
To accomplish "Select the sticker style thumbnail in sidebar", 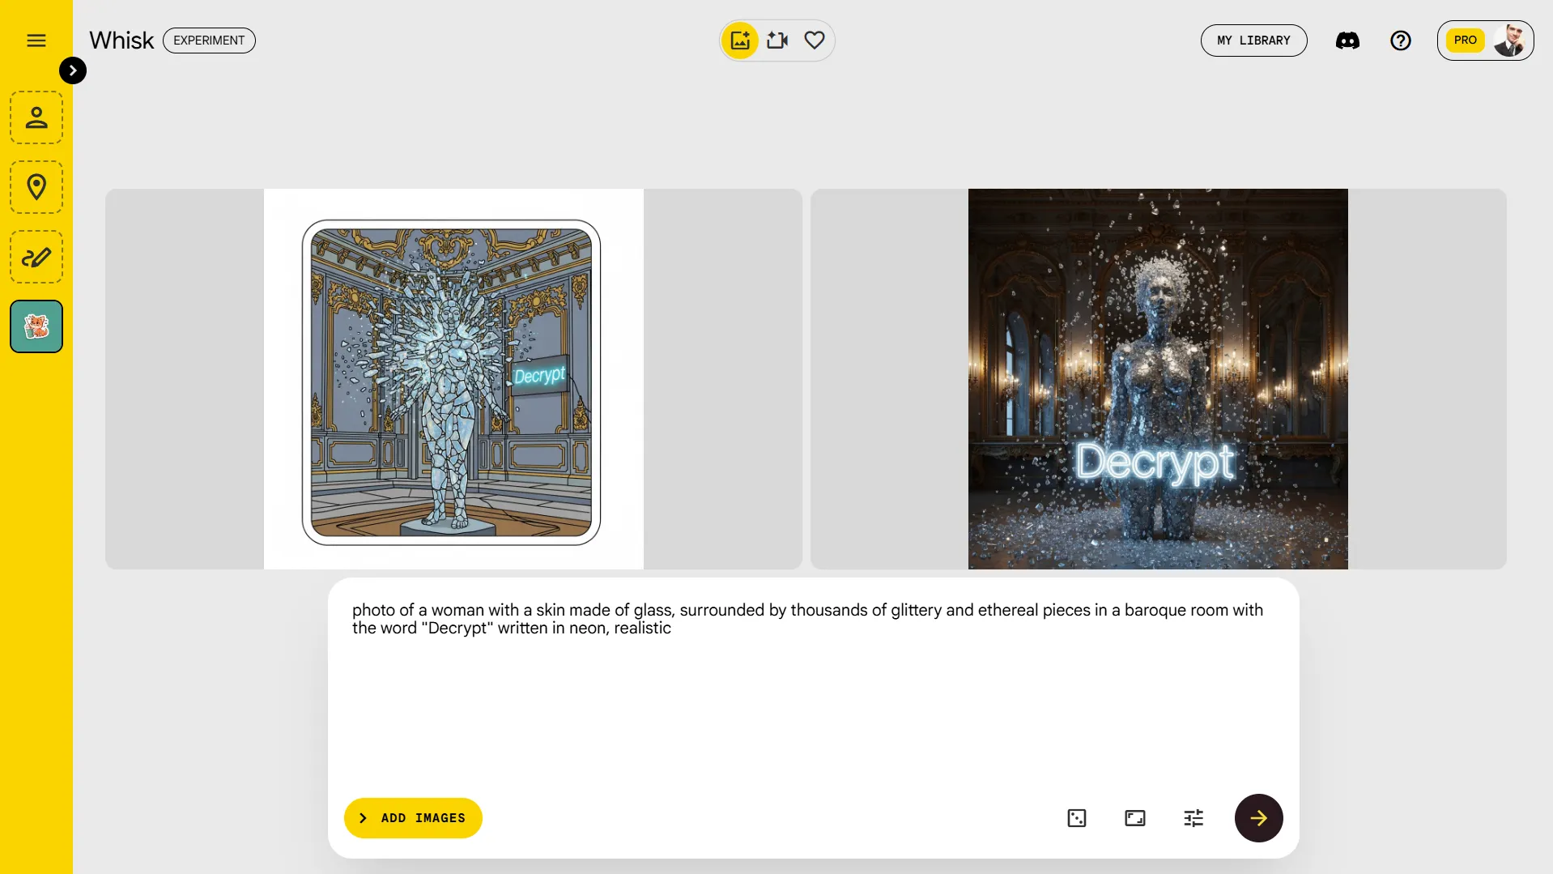I will [36, 326].
